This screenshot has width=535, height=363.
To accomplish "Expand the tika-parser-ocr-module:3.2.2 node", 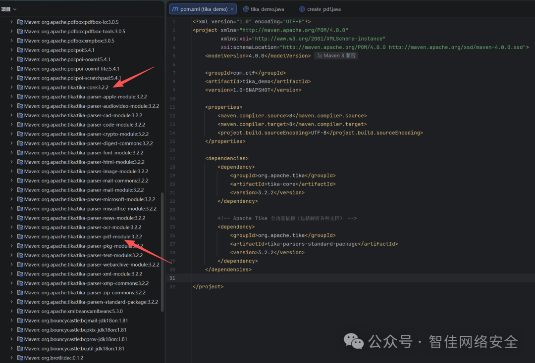I will click(12, 227).
